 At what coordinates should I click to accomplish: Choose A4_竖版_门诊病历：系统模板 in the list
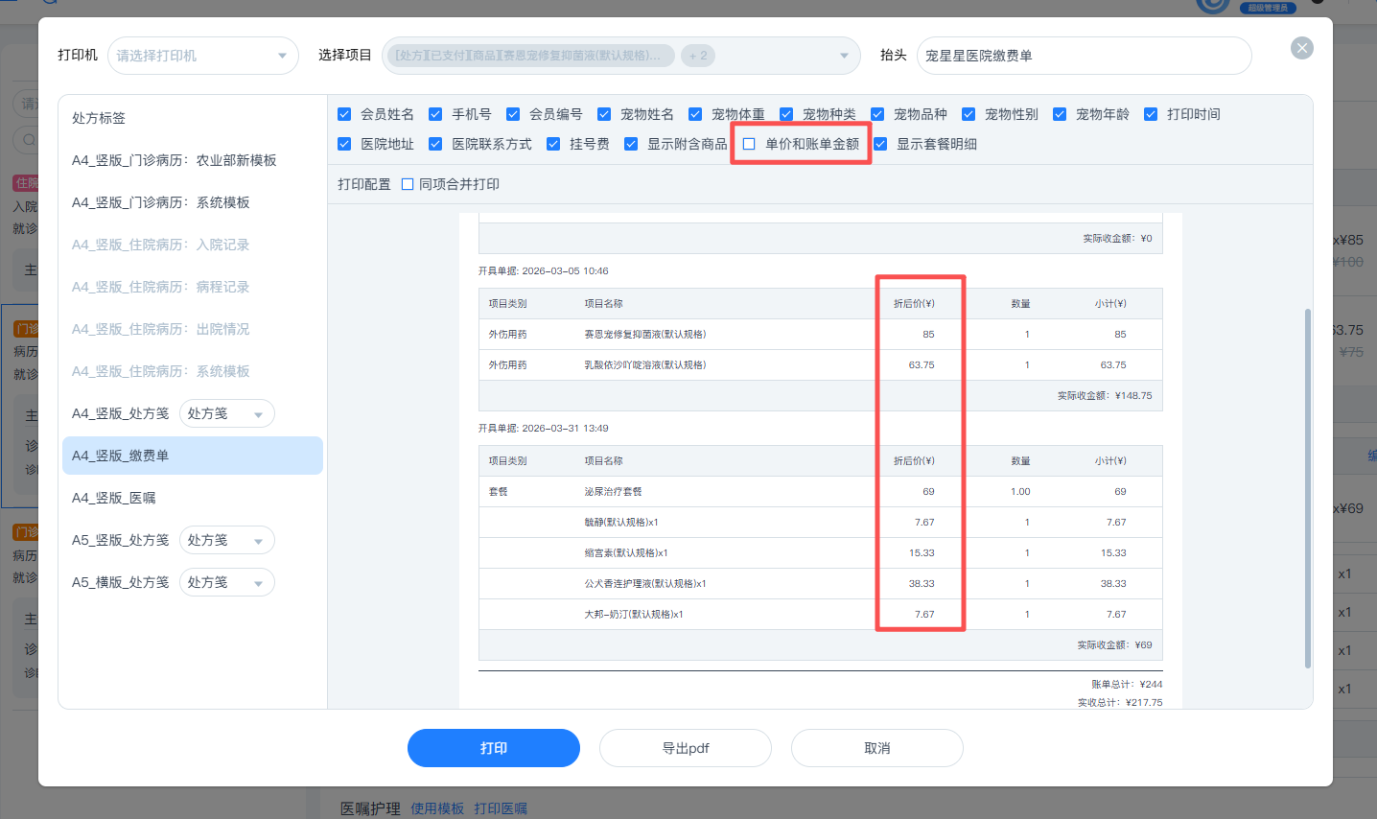[160, 202]
